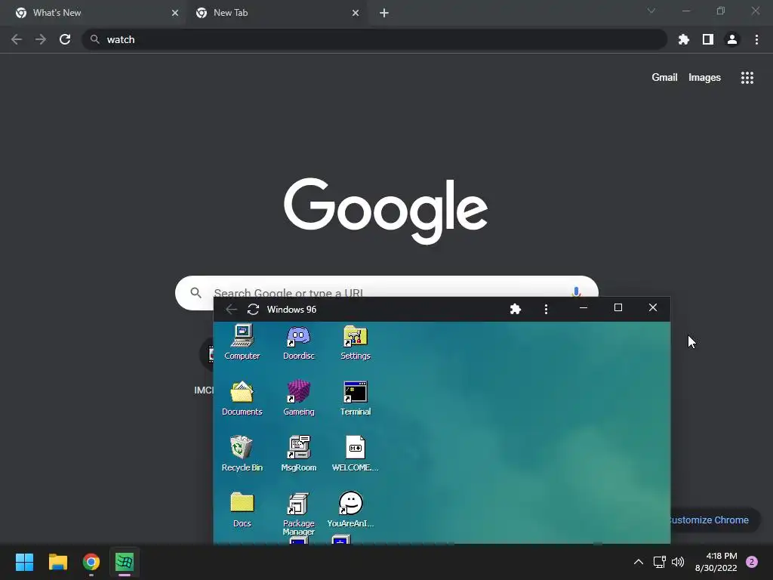Open the Recycle Bin icon
The image size is (773, 580).
(242, 454)
